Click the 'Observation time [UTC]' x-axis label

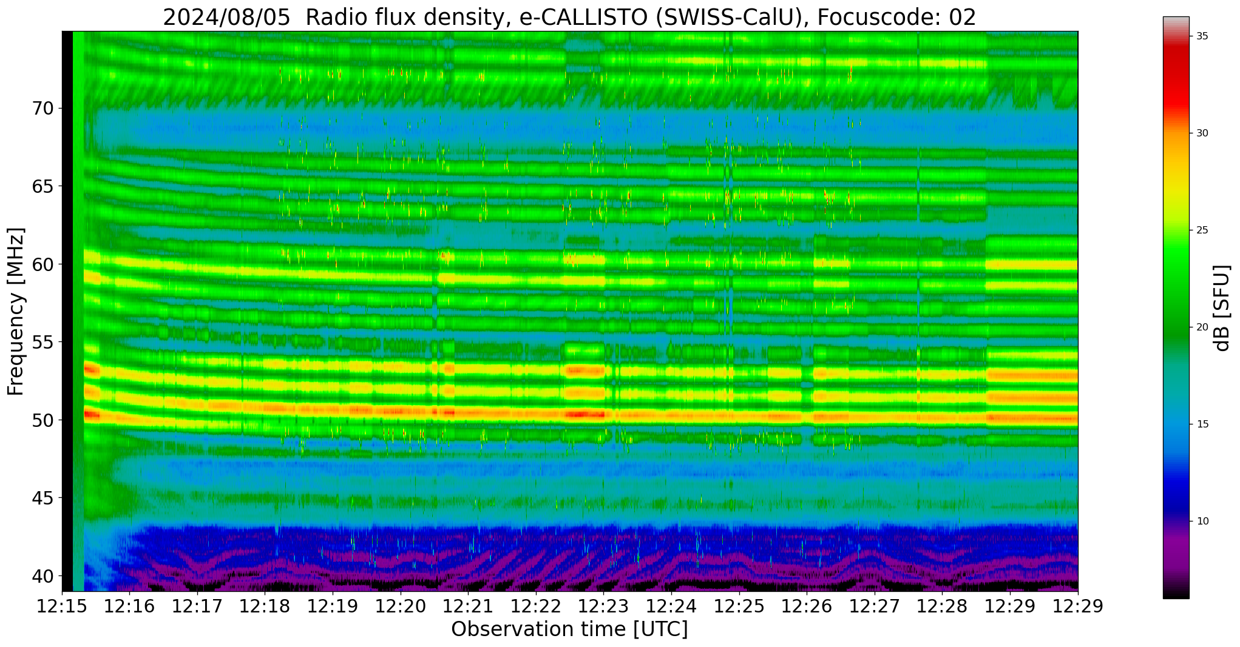coord(569,629)
